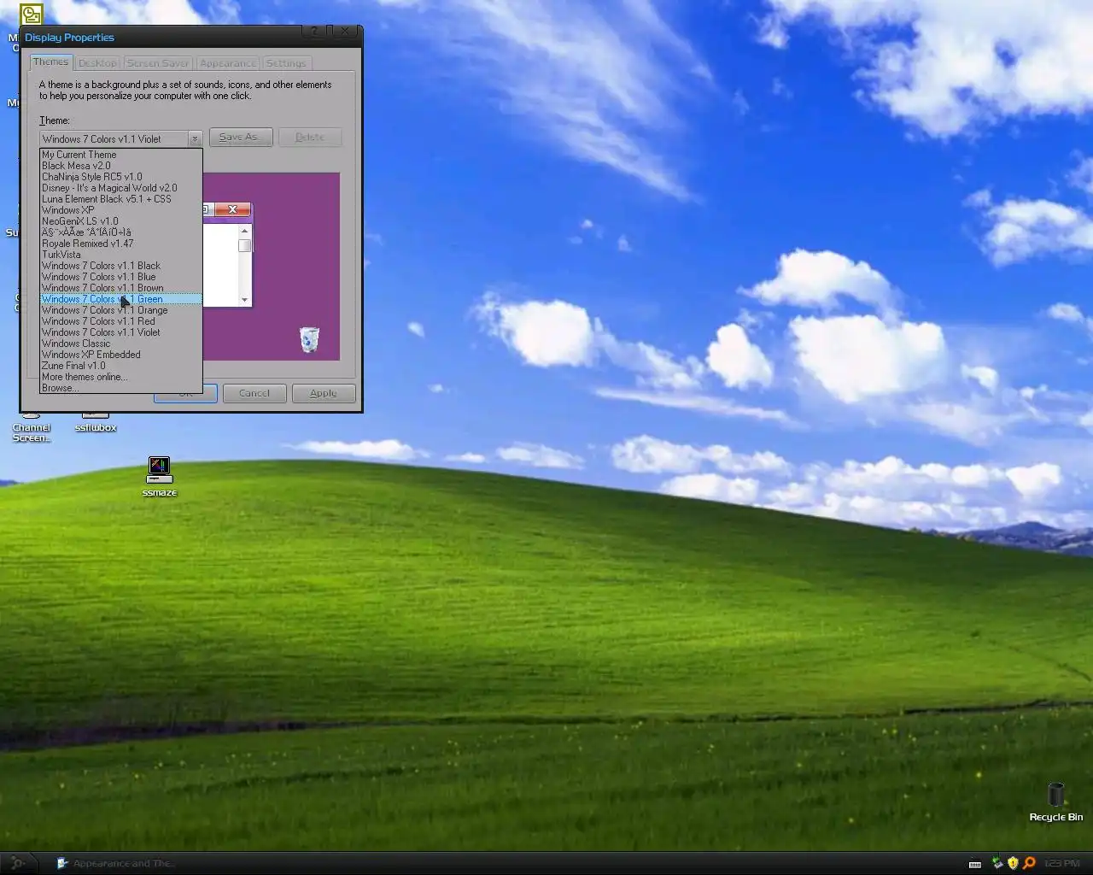Image resolution: width=1093 pixels, height=875 pixels.
Task: Choose 'Disney - It's a Magical World v2.0'
Action: pyautogui.click(x=121, y=188)
